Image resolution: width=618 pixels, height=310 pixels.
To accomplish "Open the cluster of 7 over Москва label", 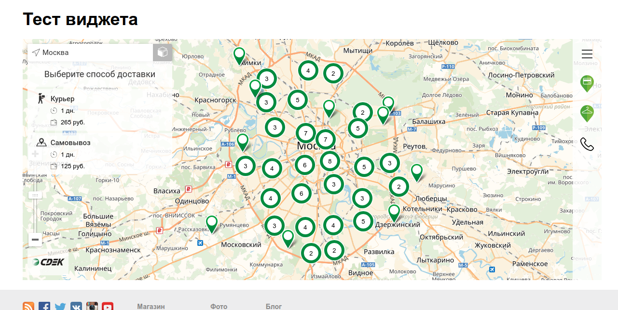I will [x=326, y=140].
